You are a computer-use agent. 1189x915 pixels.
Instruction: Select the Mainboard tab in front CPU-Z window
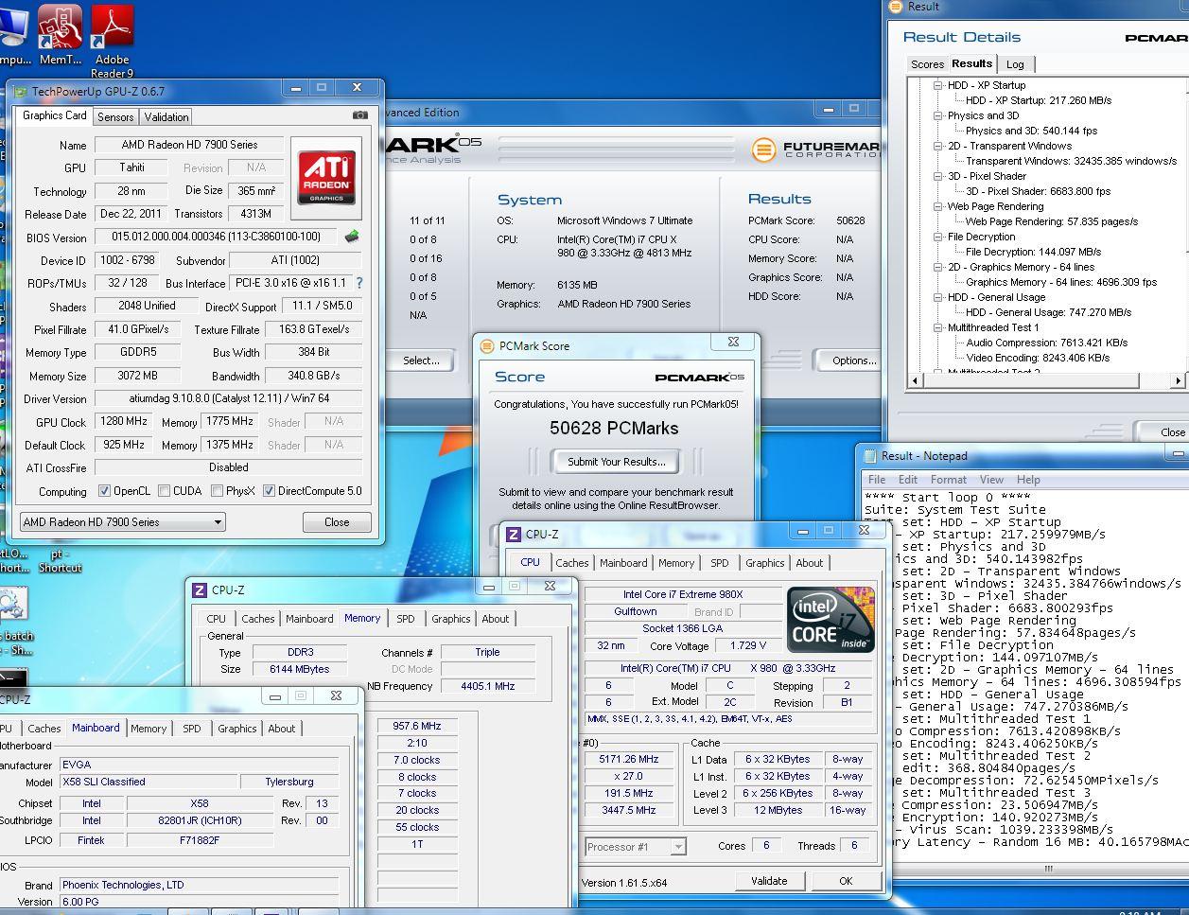click(x=96, y=728)
